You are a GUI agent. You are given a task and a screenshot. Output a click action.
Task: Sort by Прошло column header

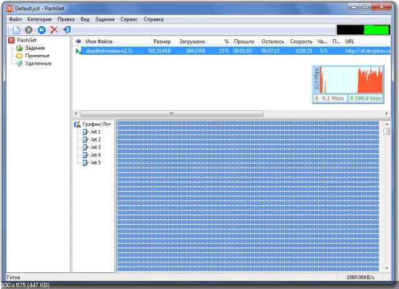point(244,42)
